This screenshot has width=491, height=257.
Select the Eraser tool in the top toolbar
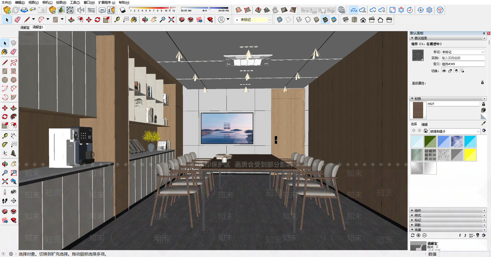coord(17,20)
